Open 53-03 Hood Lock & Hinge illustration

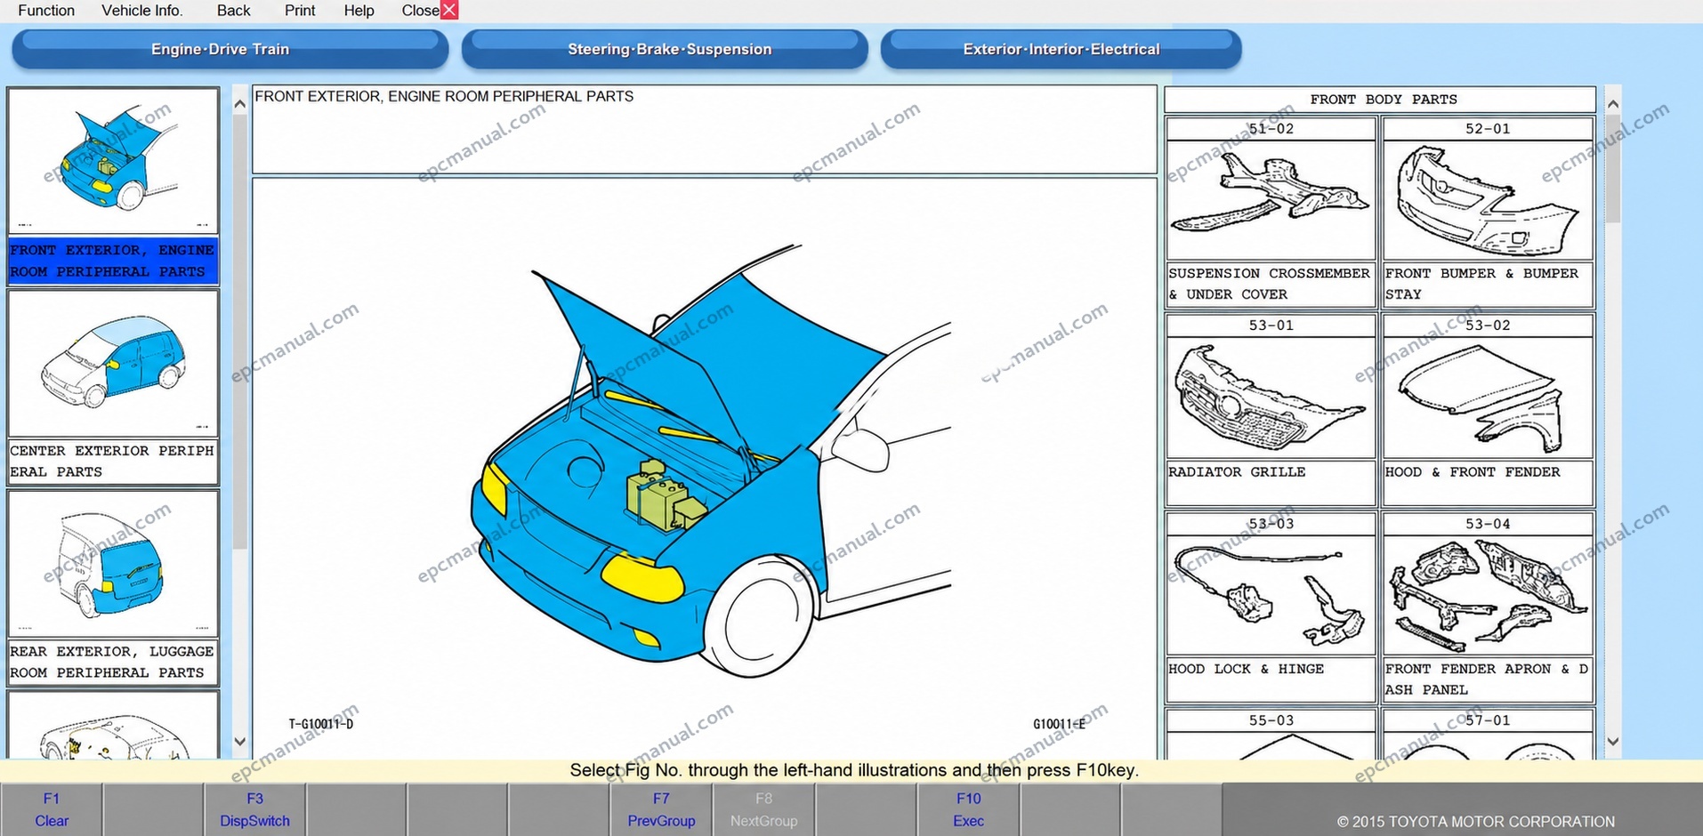[1271, 595]
